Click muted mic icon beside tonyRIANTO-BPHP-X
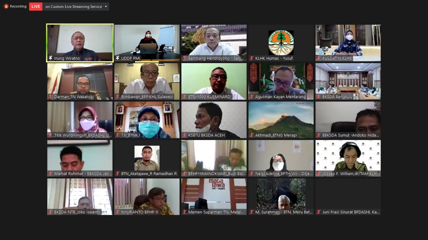Screen dimensions: 428x240 tap(118, 212)
